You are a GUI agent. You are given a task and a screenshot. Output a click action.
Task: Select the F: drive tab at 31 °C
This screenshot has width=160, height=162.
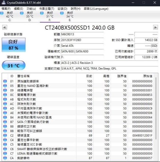[x=50, y=16]
